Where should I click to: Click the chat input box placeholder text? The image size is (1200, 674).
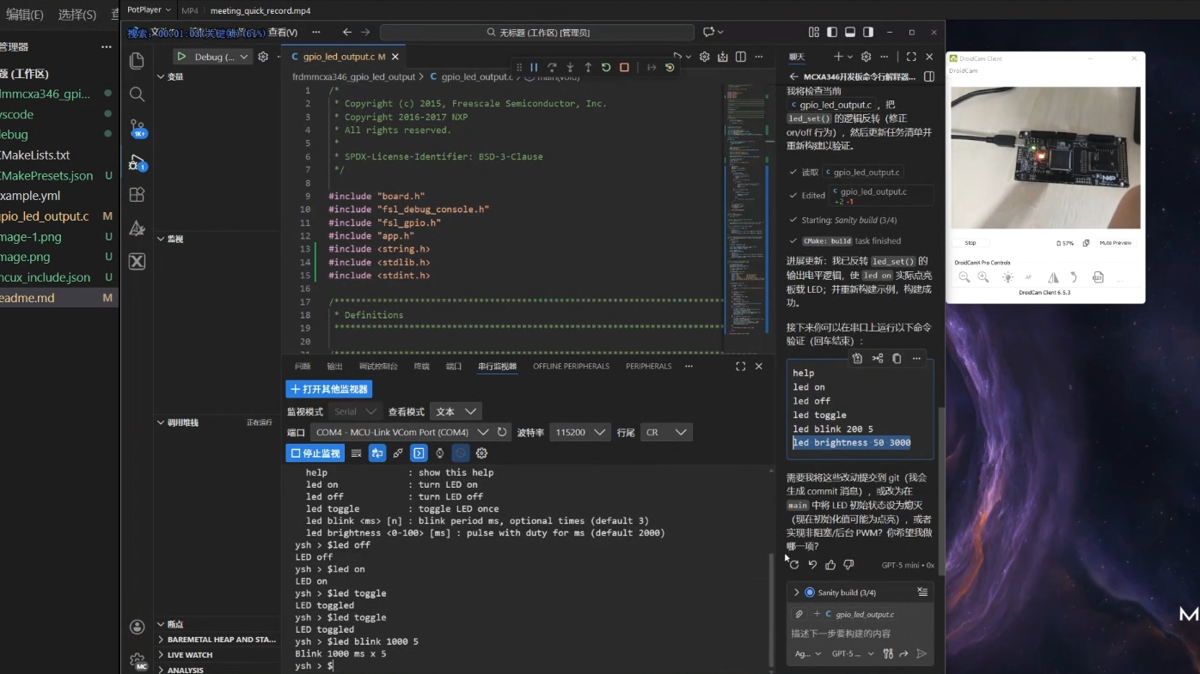coord(840,634)
